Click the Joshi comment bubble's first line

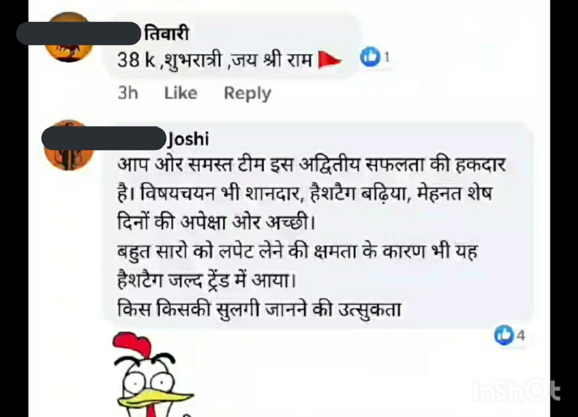coord(311,165)
